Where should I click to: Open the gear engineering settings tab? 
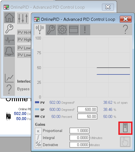[x=62, y=30]
